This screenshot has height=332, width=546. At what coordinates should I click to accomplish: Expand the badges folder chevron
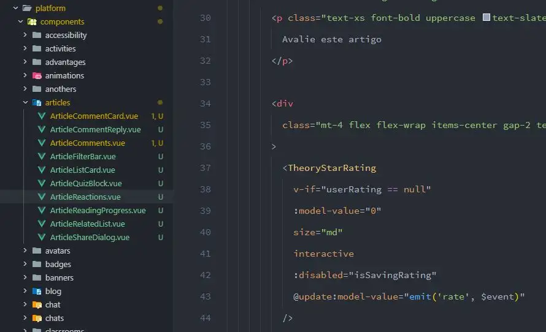tap(25, 264)
